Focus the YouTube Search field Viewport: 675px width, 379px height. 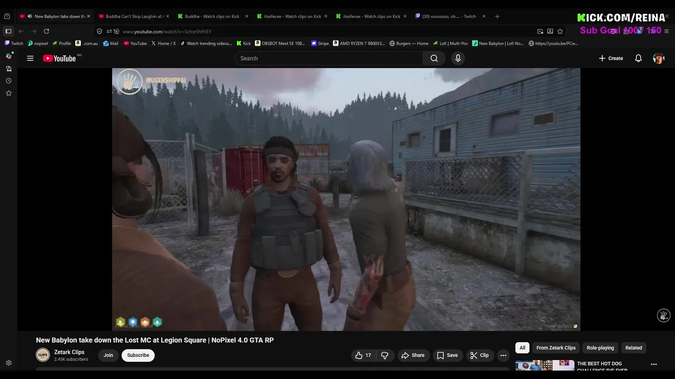pos(329,58)
